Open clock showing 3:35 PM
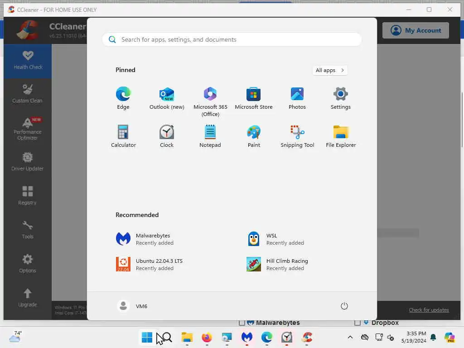 [x=414, y=337]
